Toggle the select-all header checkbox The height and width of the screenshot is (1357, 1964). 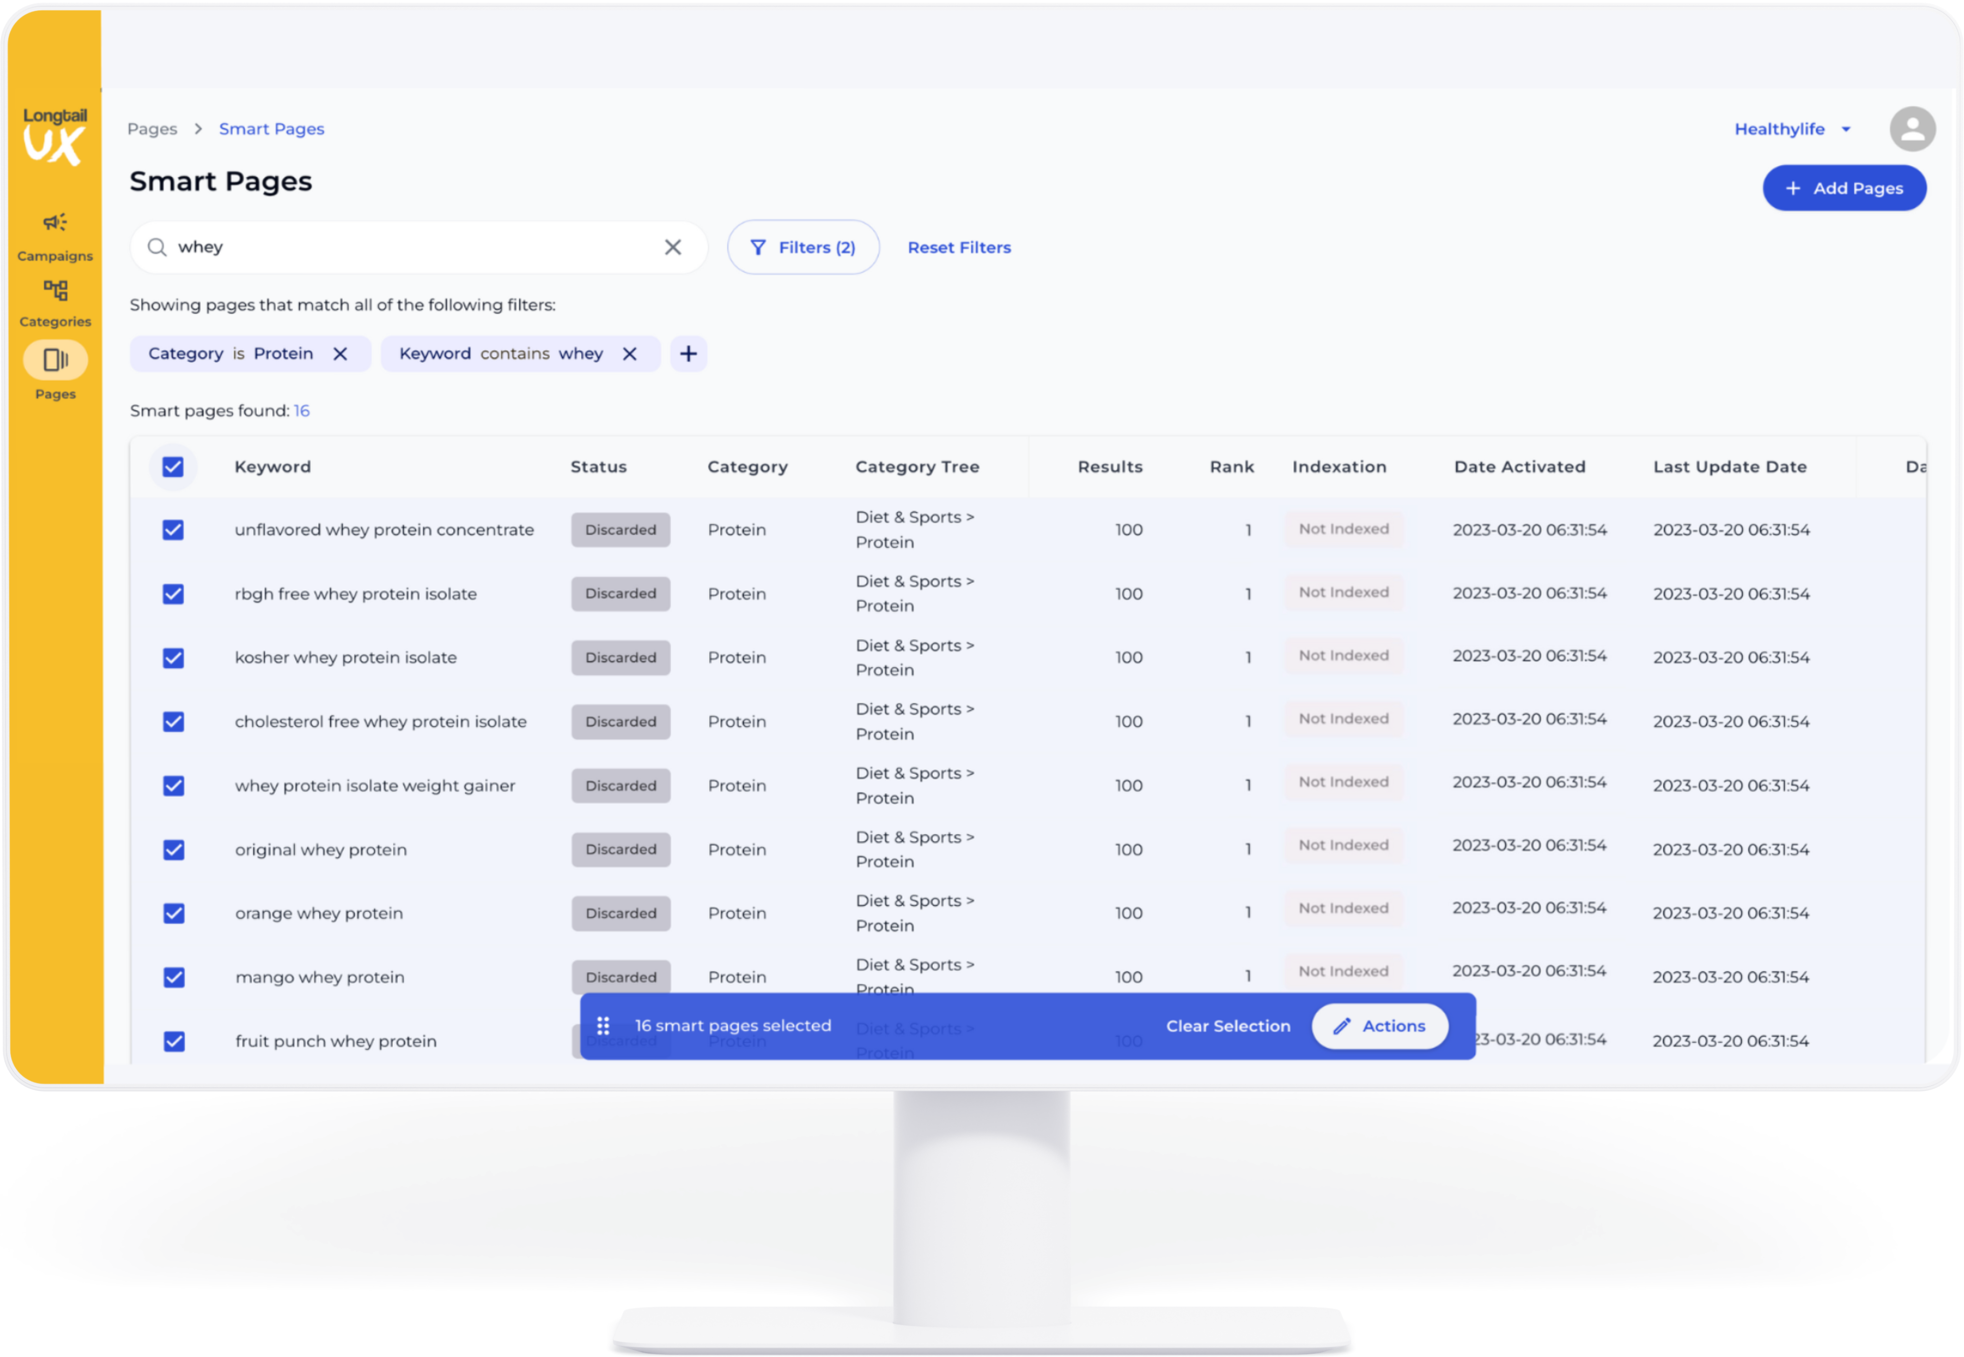pos(173,467)
